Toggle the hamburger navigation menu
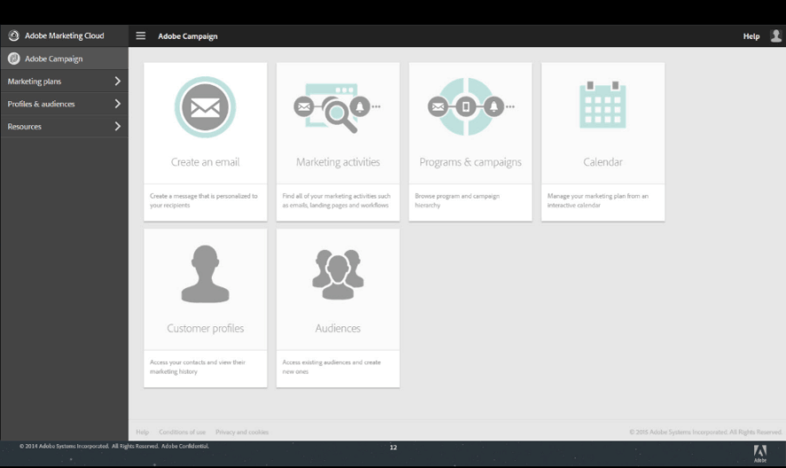Image resolution: width=786 pixels, height=468 pixels. click(140, 36)
